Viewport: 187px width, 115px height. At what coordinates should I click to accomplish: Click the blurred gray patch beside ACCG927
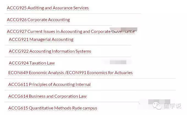click(124, 29)
